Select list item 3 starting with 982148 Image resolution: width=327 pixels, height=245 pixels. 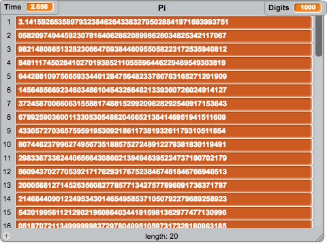164,50
